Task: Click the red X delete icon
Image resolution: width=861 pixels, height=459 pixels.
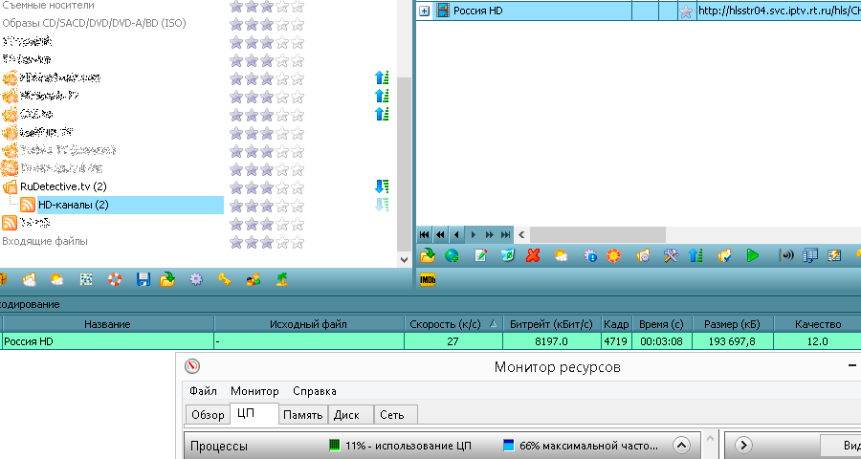Action: (533, 255)
